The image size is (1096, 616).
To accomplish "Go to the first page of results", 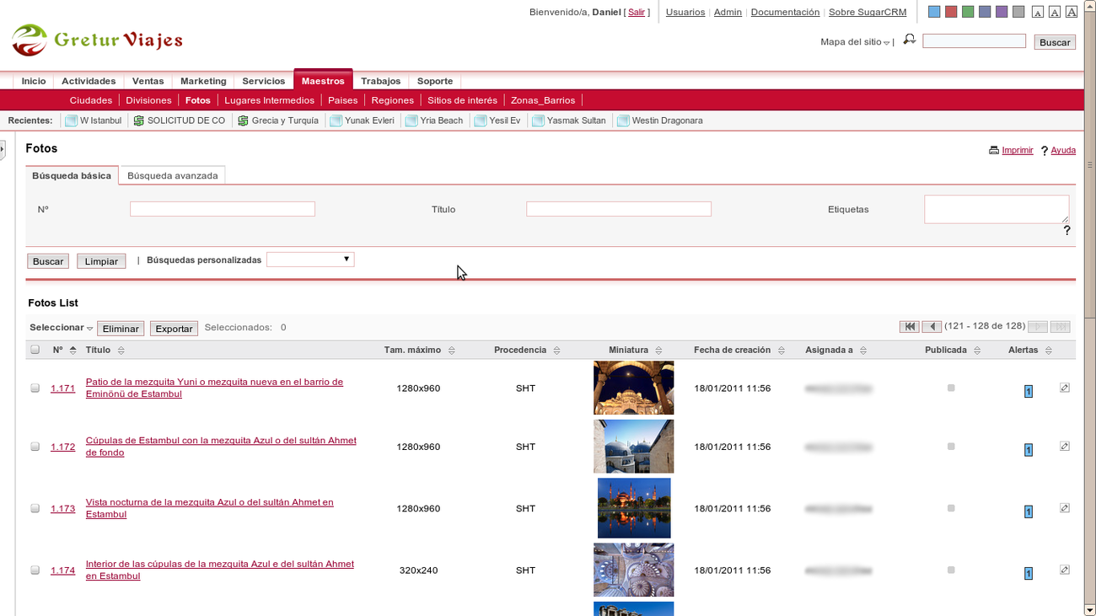I will (x=909, y=327).
